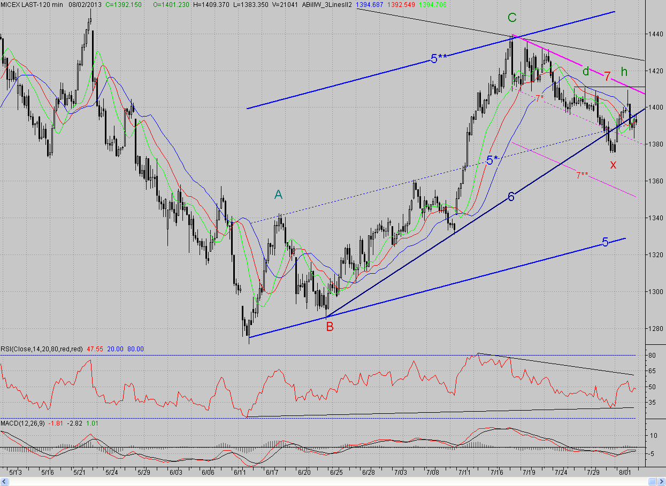
Task: Click the blue 5* dotted line label
Action: 493,160
